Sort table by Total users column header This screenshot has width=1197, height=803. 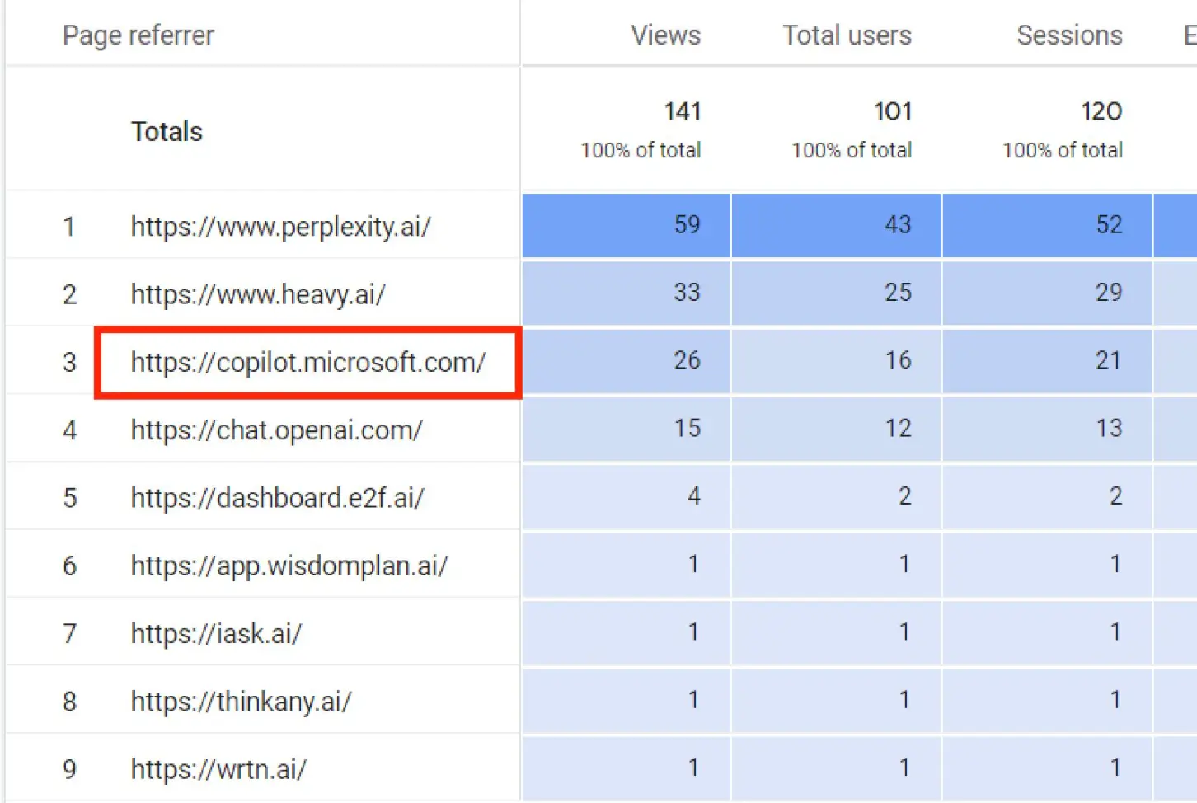point(847,35)
